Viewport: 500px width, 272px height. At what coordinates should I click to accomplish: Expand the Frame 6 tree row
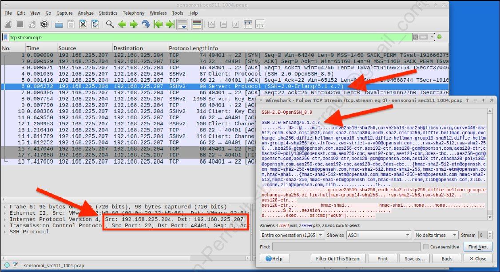(x=5, y=207)
